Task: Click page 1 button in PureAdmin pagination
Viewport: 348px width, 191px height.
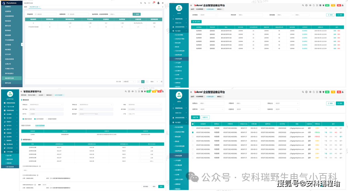Action: (143, 81)
